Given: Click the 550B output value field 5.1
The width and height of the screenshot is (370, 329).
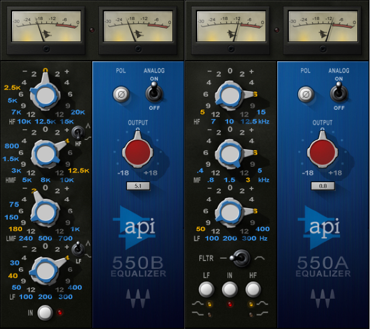Looking at the screenshot, I should pos(138,186).
